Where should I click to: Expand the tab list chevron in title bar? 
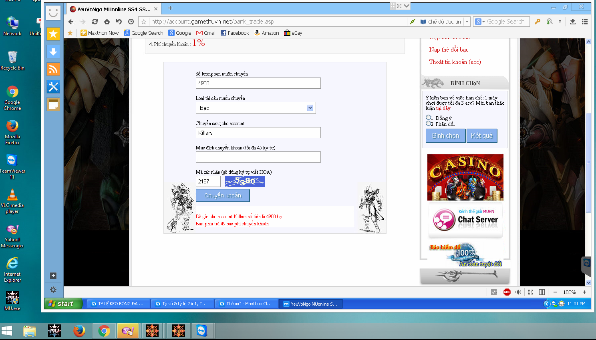(x=407, y=6)
